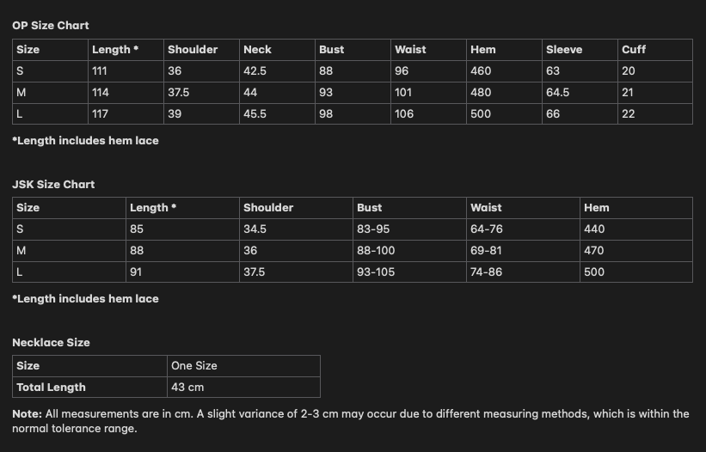
Task: Click the Necklace Size heading
Action: point(51,343)
